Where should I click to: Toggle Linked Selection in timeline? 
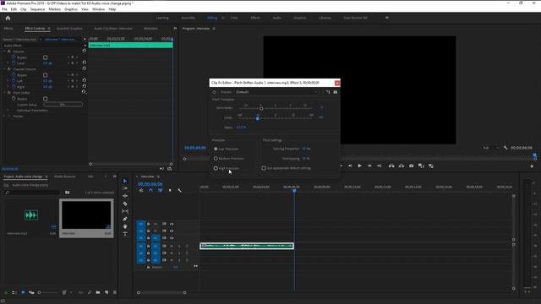point(160,190)
